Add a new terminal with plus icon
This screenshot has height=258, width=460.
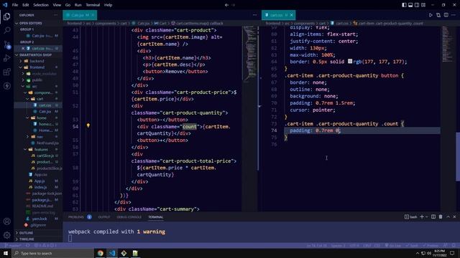coord(422,216)
